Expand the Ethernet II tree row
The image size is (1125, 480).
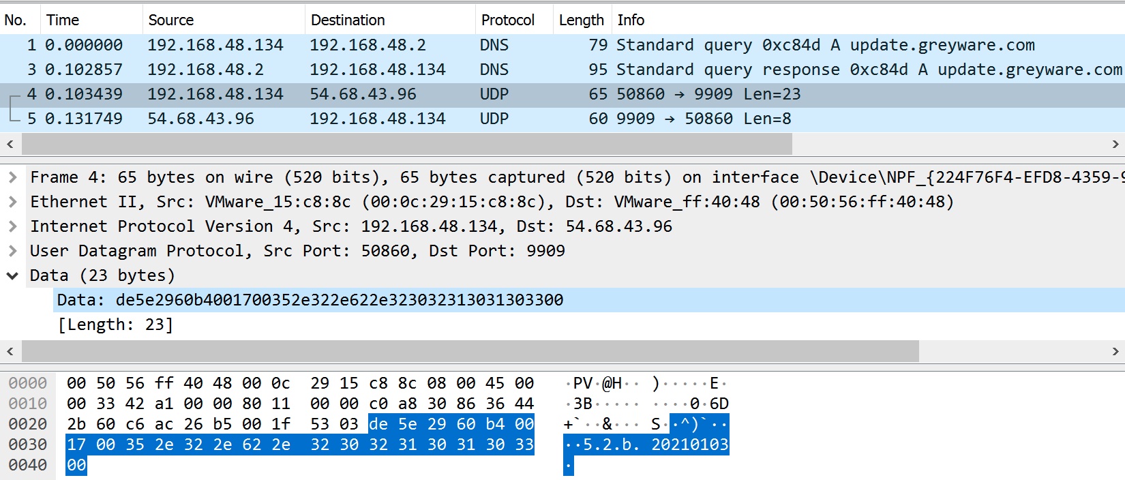tap(12, 202)
